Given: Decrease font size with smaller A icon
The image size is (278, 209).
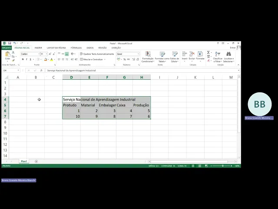Looking at the screenshot, I should click(x=54, y=54).
